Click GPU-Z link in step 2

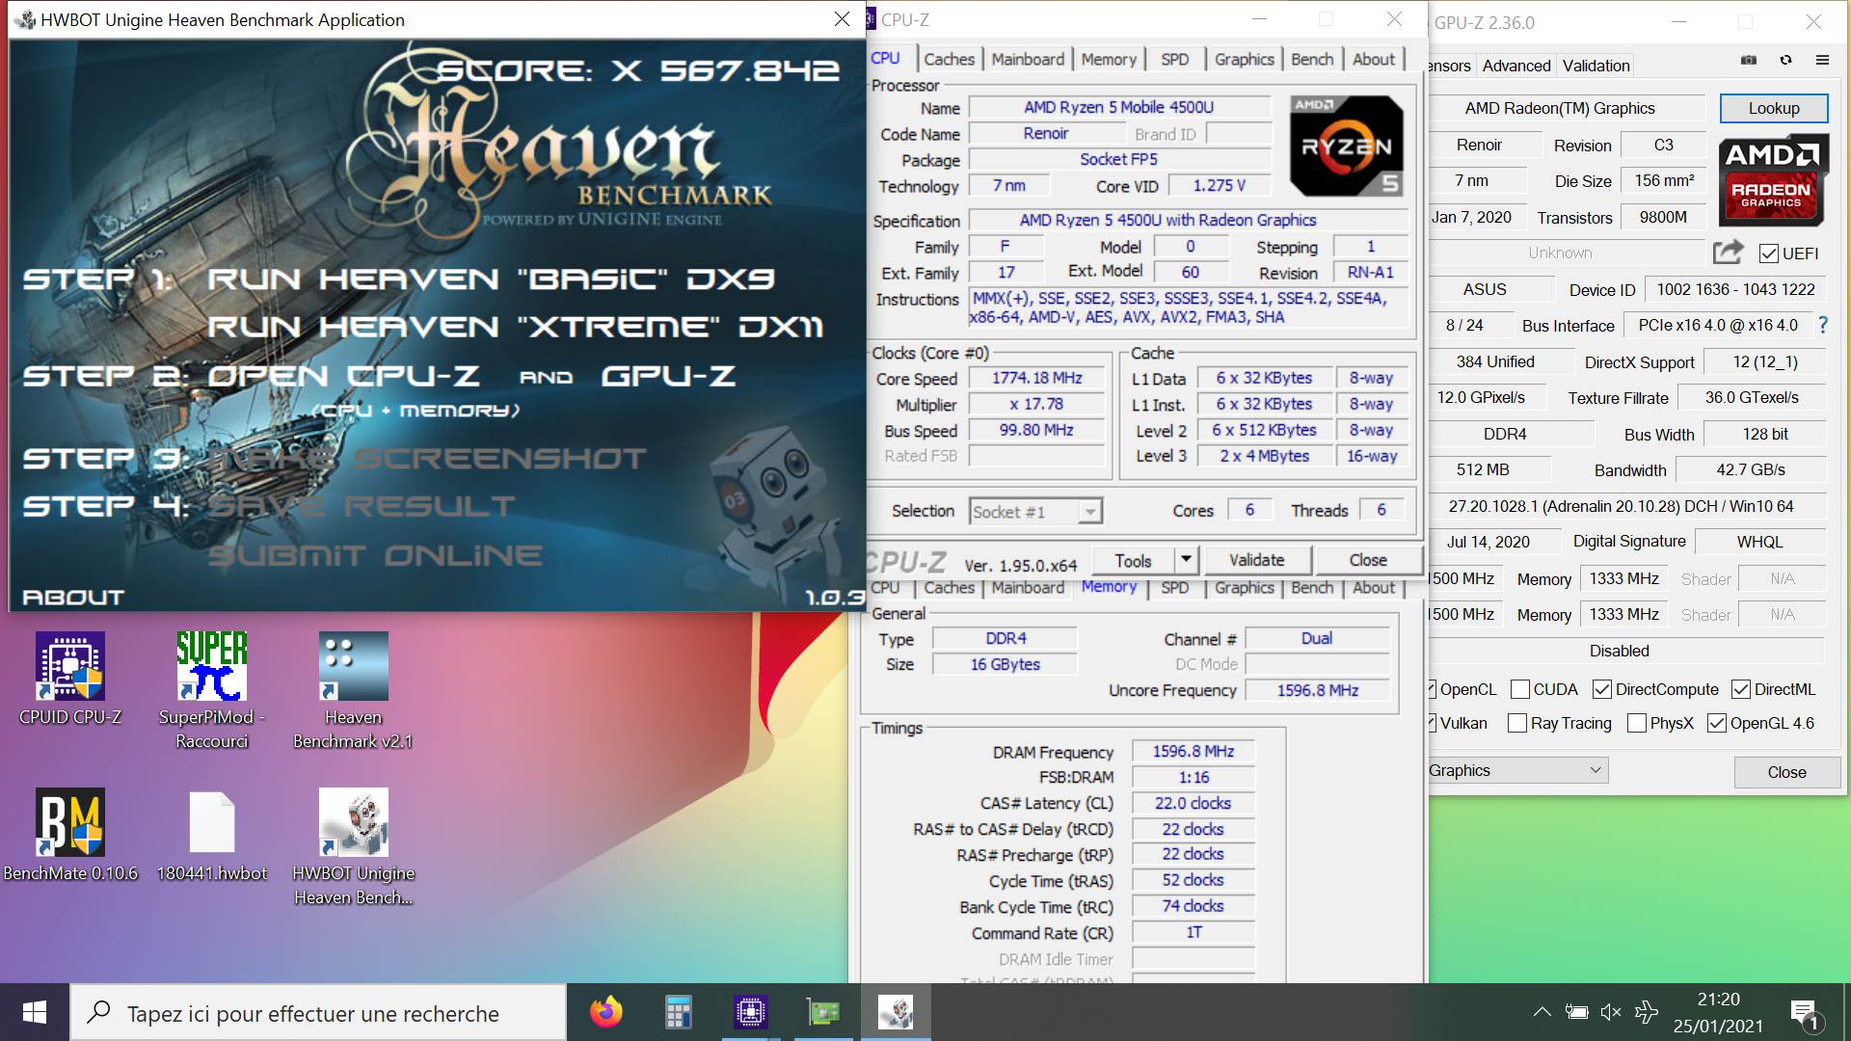[x=668, y=375]
